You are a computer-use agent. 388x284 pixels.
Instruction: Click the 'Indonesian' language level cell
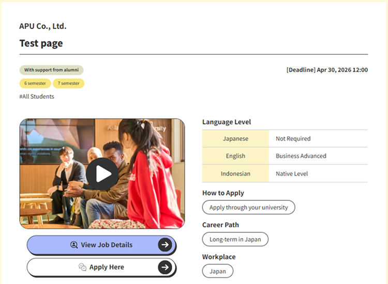(235, 173)
